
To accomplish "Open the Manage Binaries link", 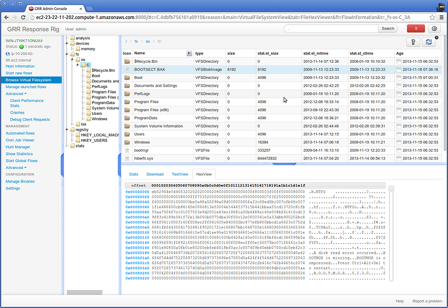I will pos(20,181).
